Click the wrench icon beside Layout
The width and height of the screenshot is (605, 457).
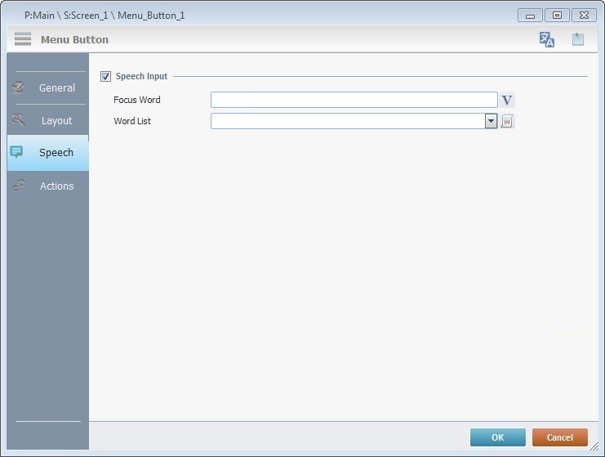[x=19, y=120]
